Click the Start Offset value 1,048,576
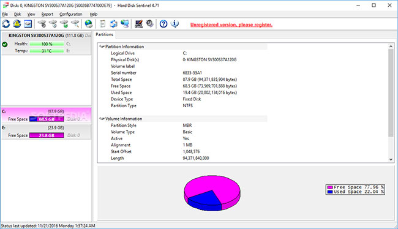This screenshot has width=398, height=229. [191, 152]
